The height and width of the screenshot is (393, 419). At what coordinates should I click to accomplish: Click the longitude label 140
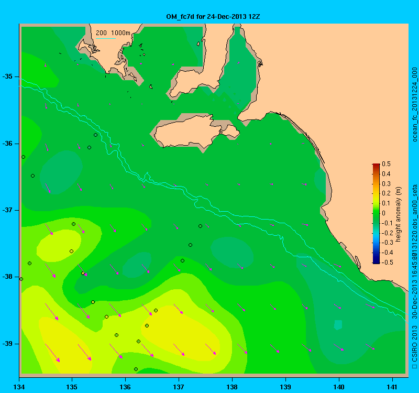pyautogui.click(x=339, y=387)
